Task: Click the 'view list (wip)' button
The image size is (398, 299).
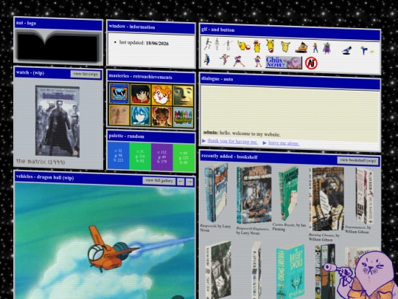Action: point(85,74)
